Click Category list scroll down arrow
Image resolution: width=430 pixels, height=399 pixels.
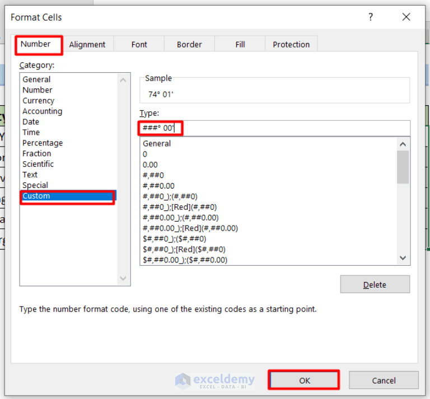tap(123, 279)
